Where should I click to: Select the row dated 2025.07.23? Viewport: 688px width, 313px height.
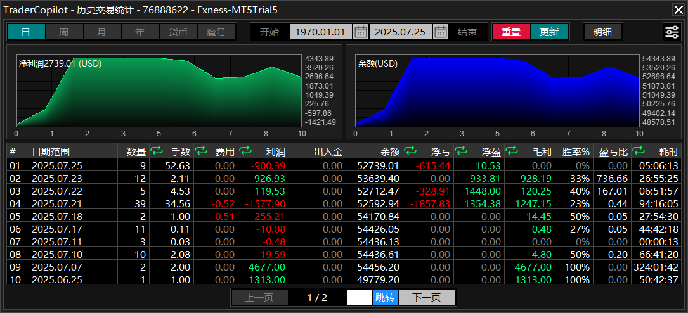(344, 179)
